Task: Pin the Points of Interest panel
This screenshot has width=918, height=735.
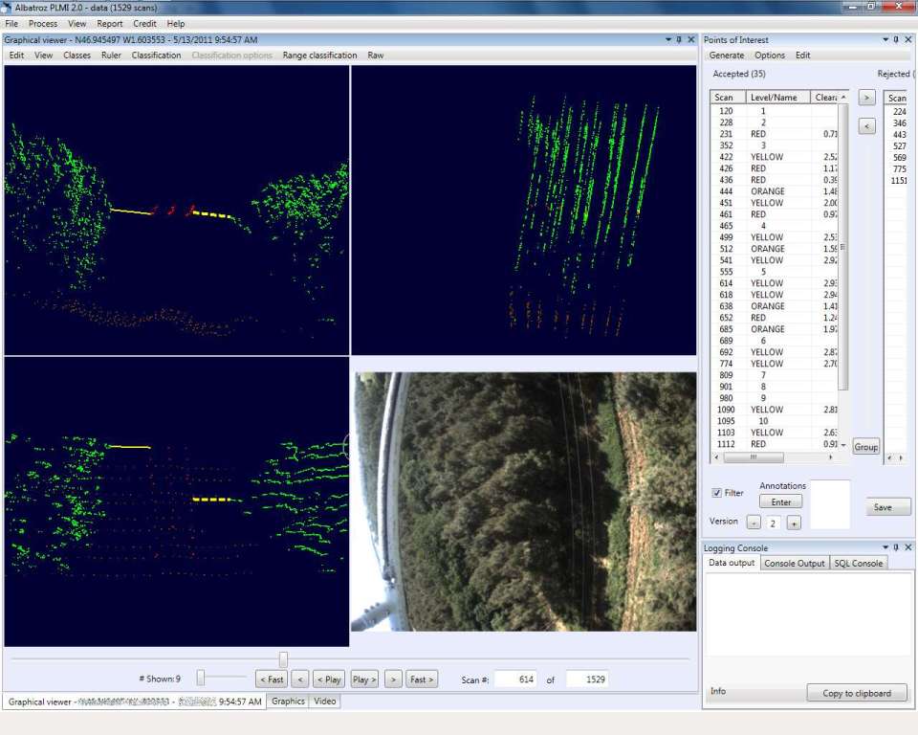Action: click(x=896, y=39)
